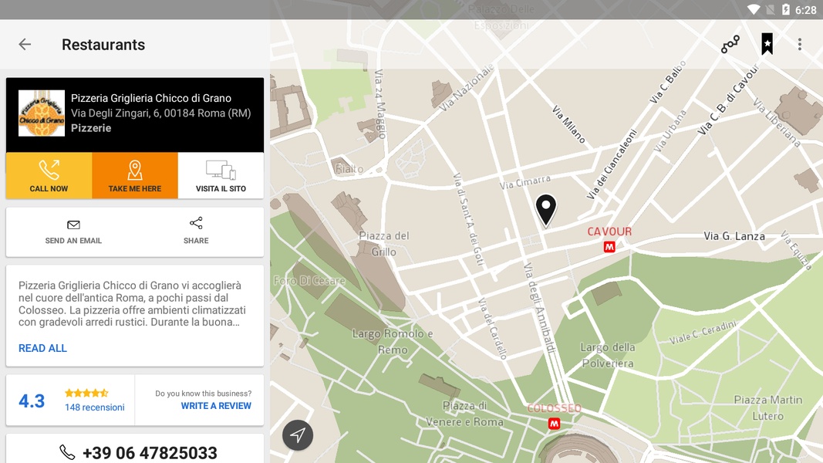
Task: Share this restaurant listing
Action: click(x=196, y=231)
